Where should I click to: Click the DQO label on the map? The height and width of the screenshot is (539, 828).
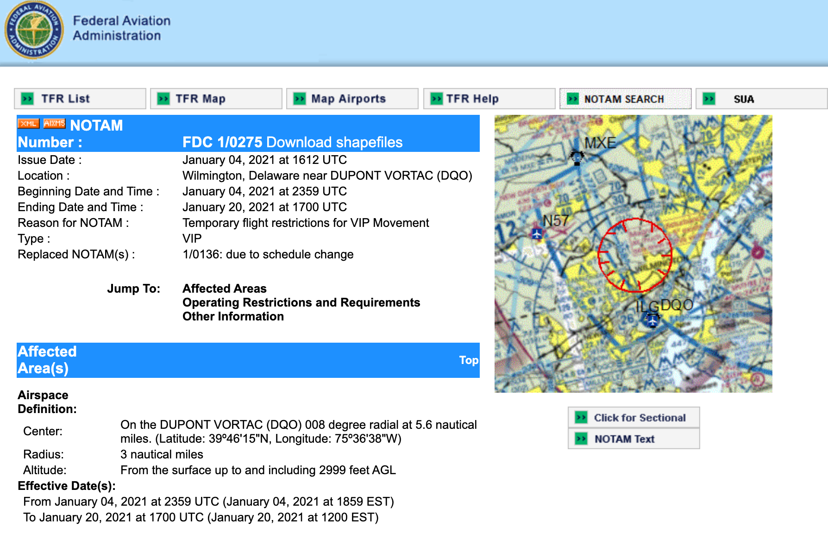click(677, 305)
